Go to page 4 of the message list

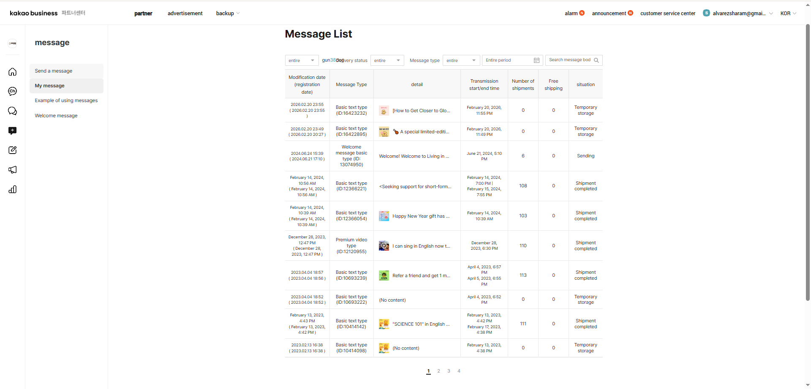click(459, 371)
